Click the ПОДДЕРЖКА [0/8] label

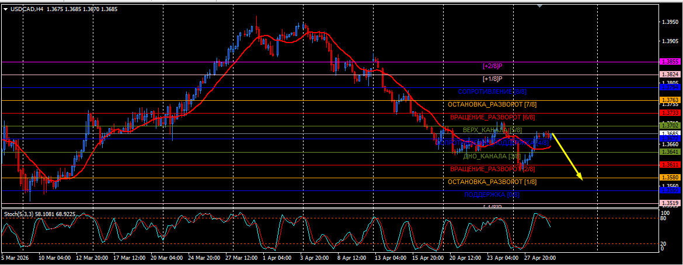point(492,195)
